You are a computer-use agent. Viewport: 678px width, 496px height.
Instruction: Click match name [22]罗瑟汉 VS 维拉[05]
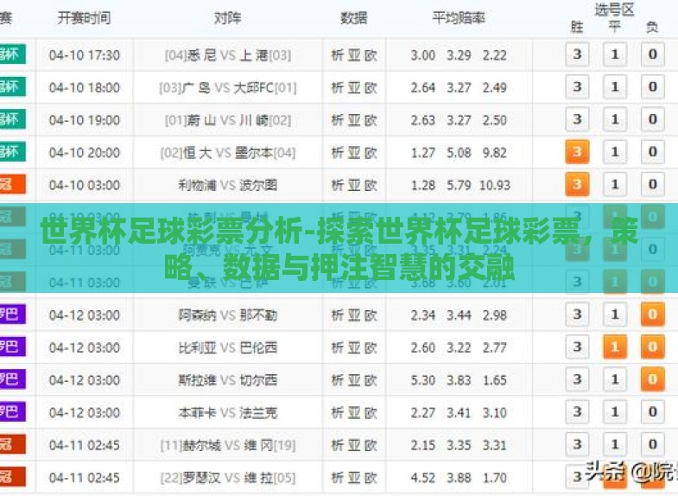coord(228,477)
